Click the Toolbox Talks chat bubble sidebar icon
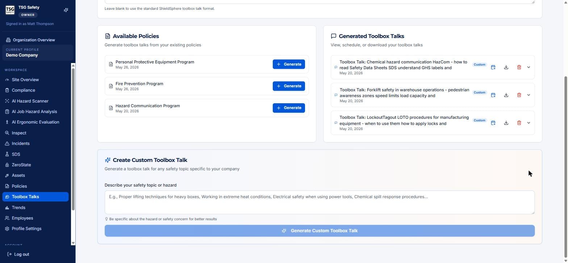The height and width of the screenshot is (263, 568). coord(7,197)
